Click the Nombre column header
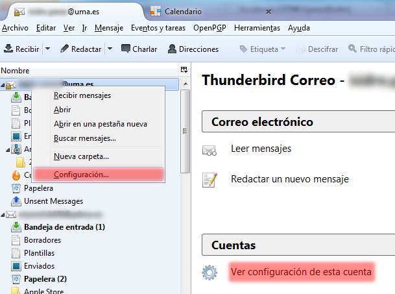 click(x=90, y=70)
